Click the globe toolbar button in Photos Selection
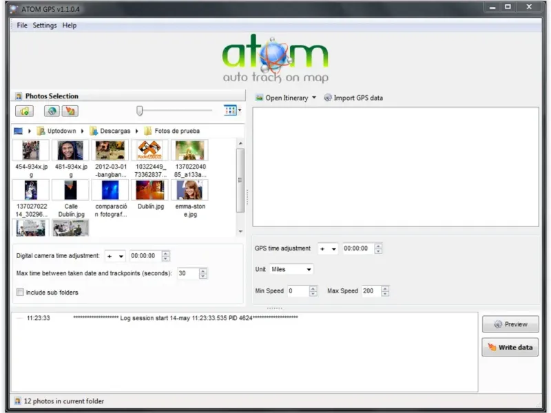 click(x=52, y=111)
